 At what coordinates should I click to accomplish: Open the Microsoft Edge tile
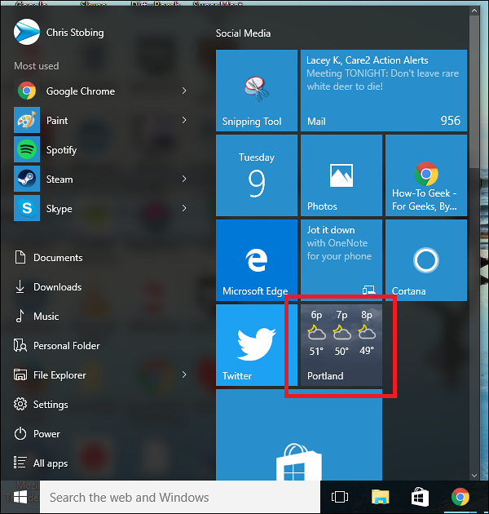click(x=256, y=259)
